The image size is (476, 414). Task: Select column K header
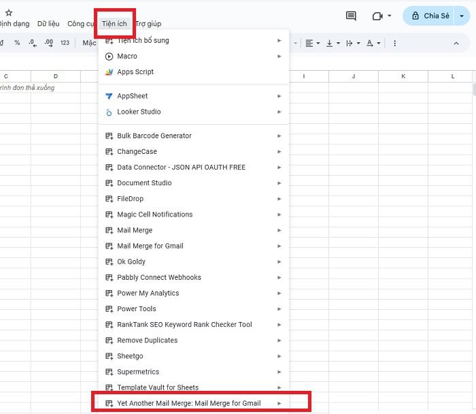[403, 76]
